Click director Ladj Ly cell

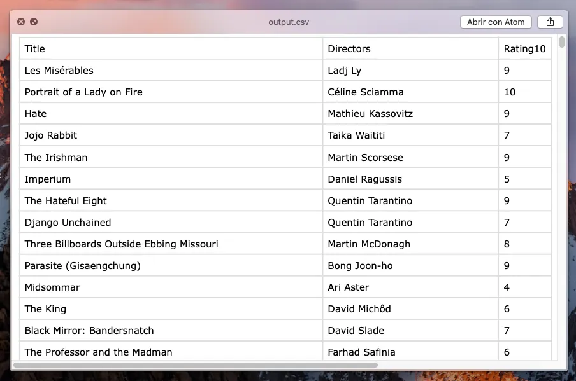[410, 71]
